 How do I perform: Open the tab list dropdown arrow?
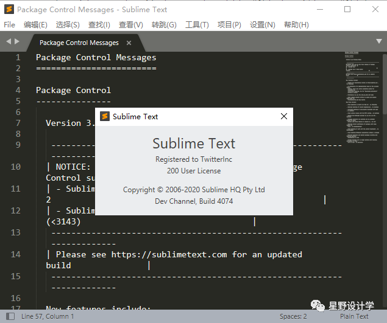[379, 41]
